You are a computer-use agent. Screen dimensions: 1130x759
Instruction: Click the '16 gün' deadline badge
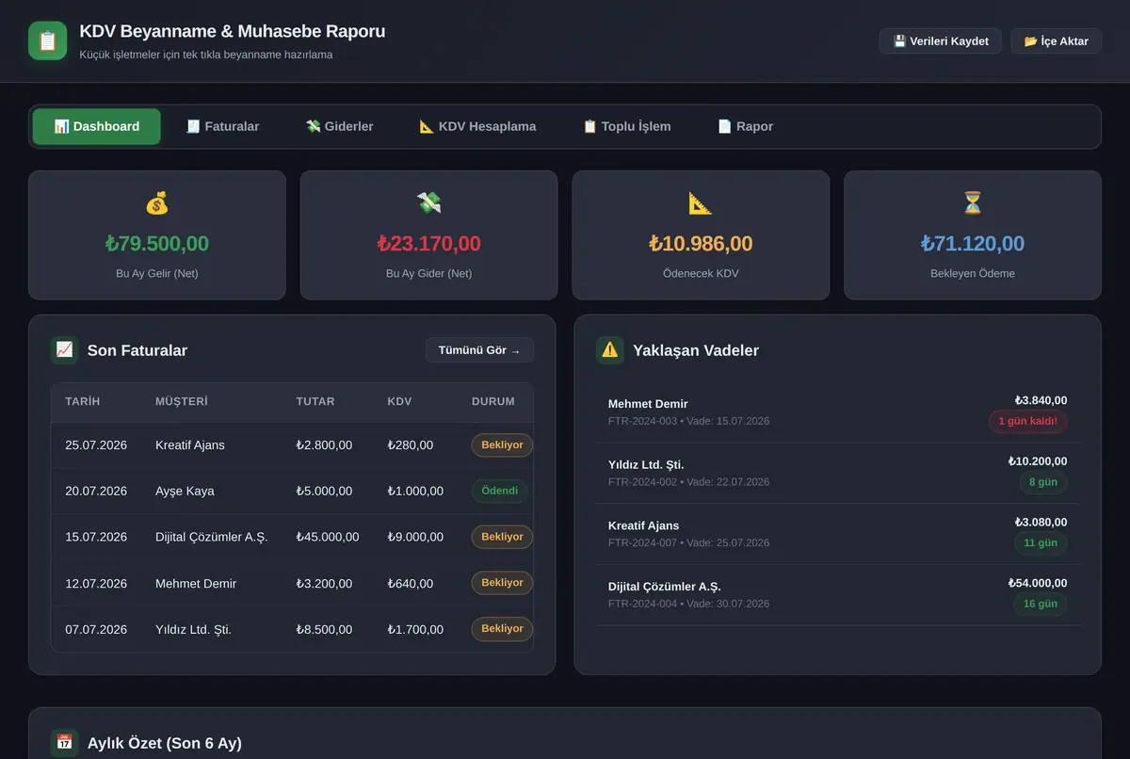(1041, 604)
